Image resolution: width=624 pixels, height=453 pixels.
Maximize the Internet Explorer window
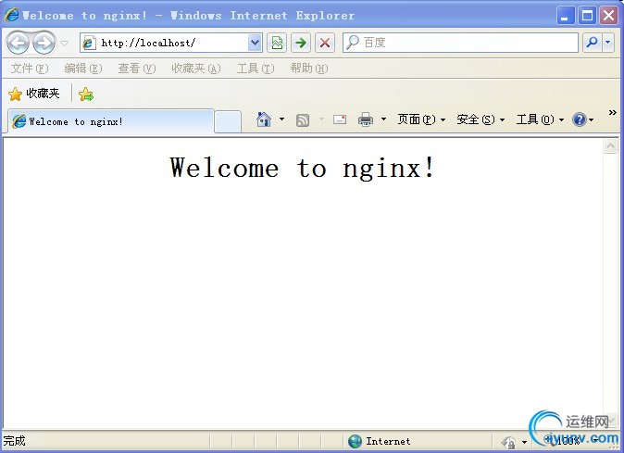point(587,16)
